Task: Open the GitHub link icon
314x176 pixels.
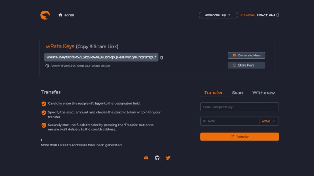Action: 157,158
